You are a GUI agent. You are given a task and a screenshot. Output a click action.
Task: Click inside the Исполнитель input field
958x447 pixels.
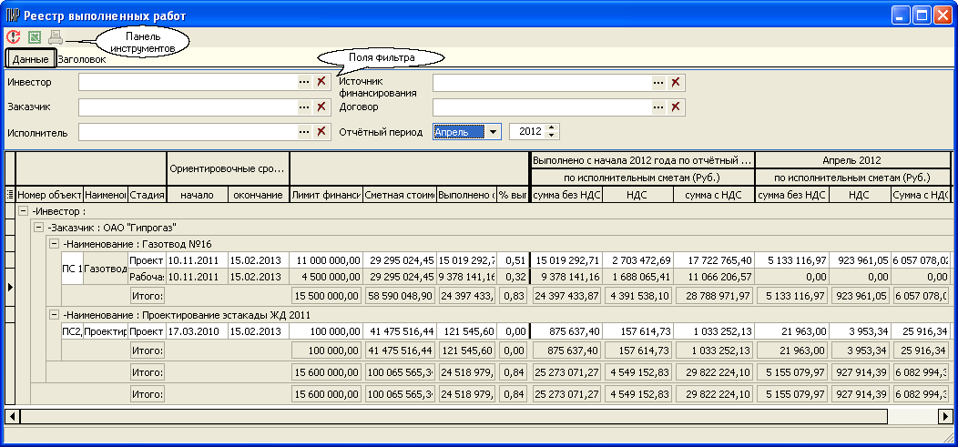tap(187, 132)
